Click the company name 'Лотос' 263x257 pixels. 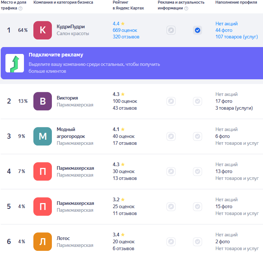[x=63, y=238]
